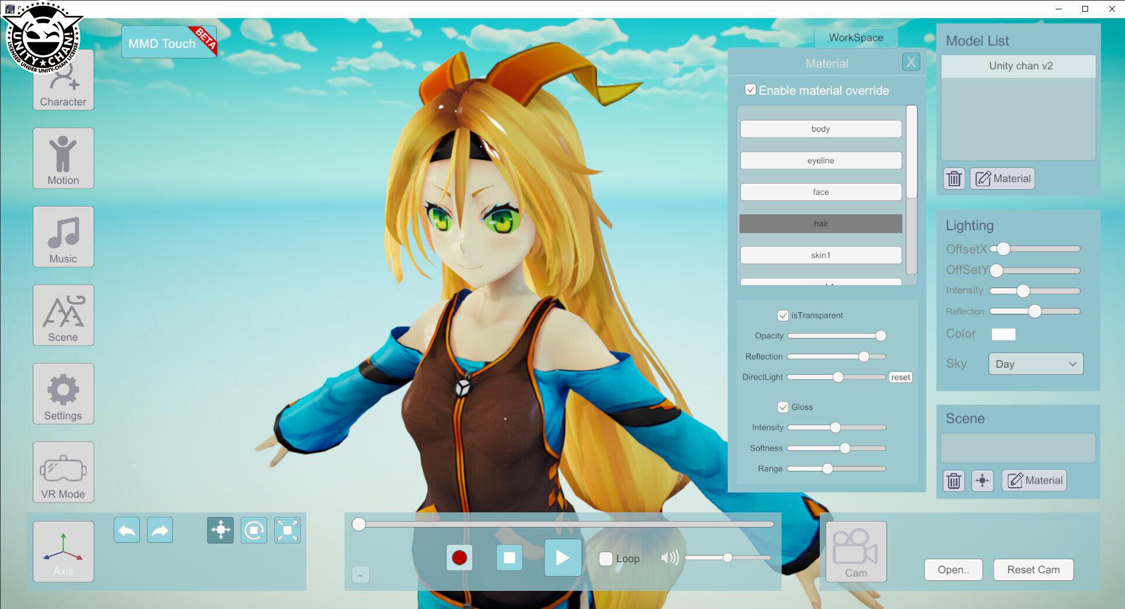Select the face material entry
Image resolution: width=1125 pixels, height=609 pixels.
click(x=820, y=191)
